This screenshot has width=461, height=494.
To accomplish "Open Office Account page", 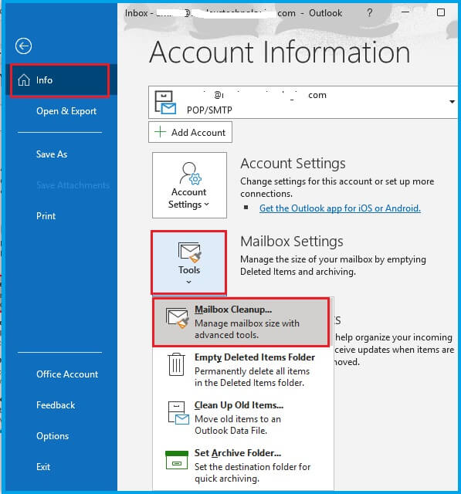I will [67, 374].
